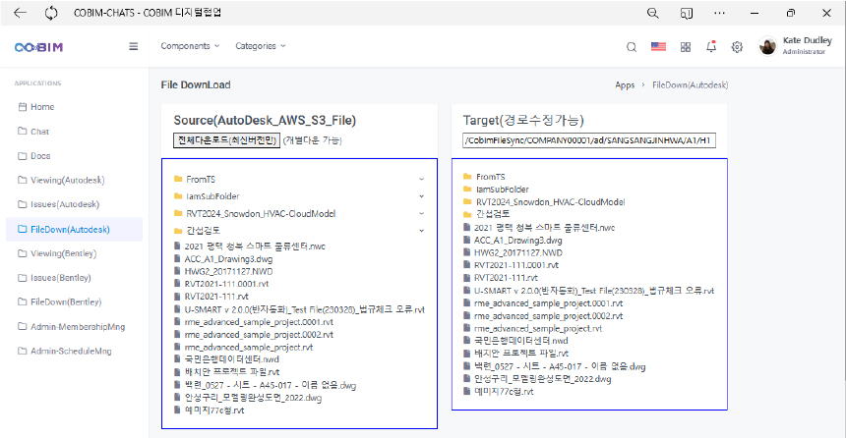846x438 pixels.
Task: Click the Target path input field
Action: coord(589,140)
